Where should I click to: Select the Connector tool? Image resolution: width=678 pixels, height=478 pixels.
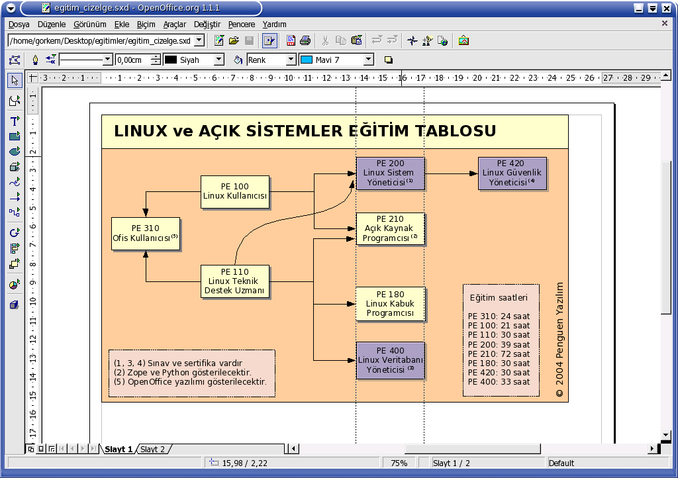(15, 213)
